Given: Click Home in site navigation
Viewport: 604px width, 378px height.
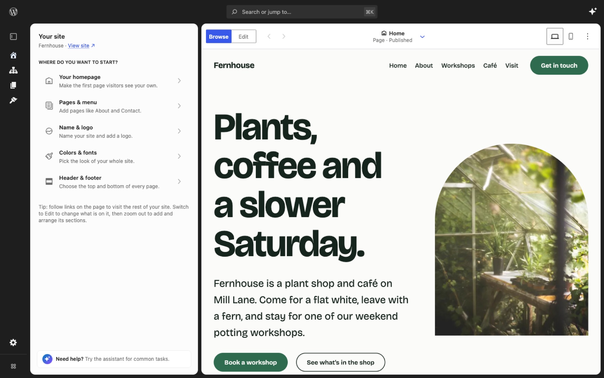Looking at the screenshot, I should coord(398,65).
